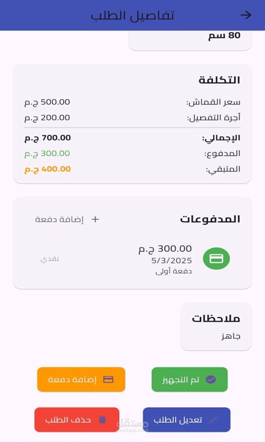
Task: Tap the ملاحظات notes card
Action: [216, 327]
